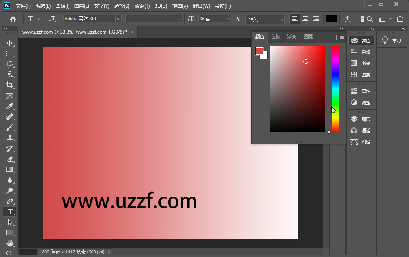Pick a color from the color spectrum field
Image resolution: width=409 pixels, height=257 pixels.
(297, 89)
